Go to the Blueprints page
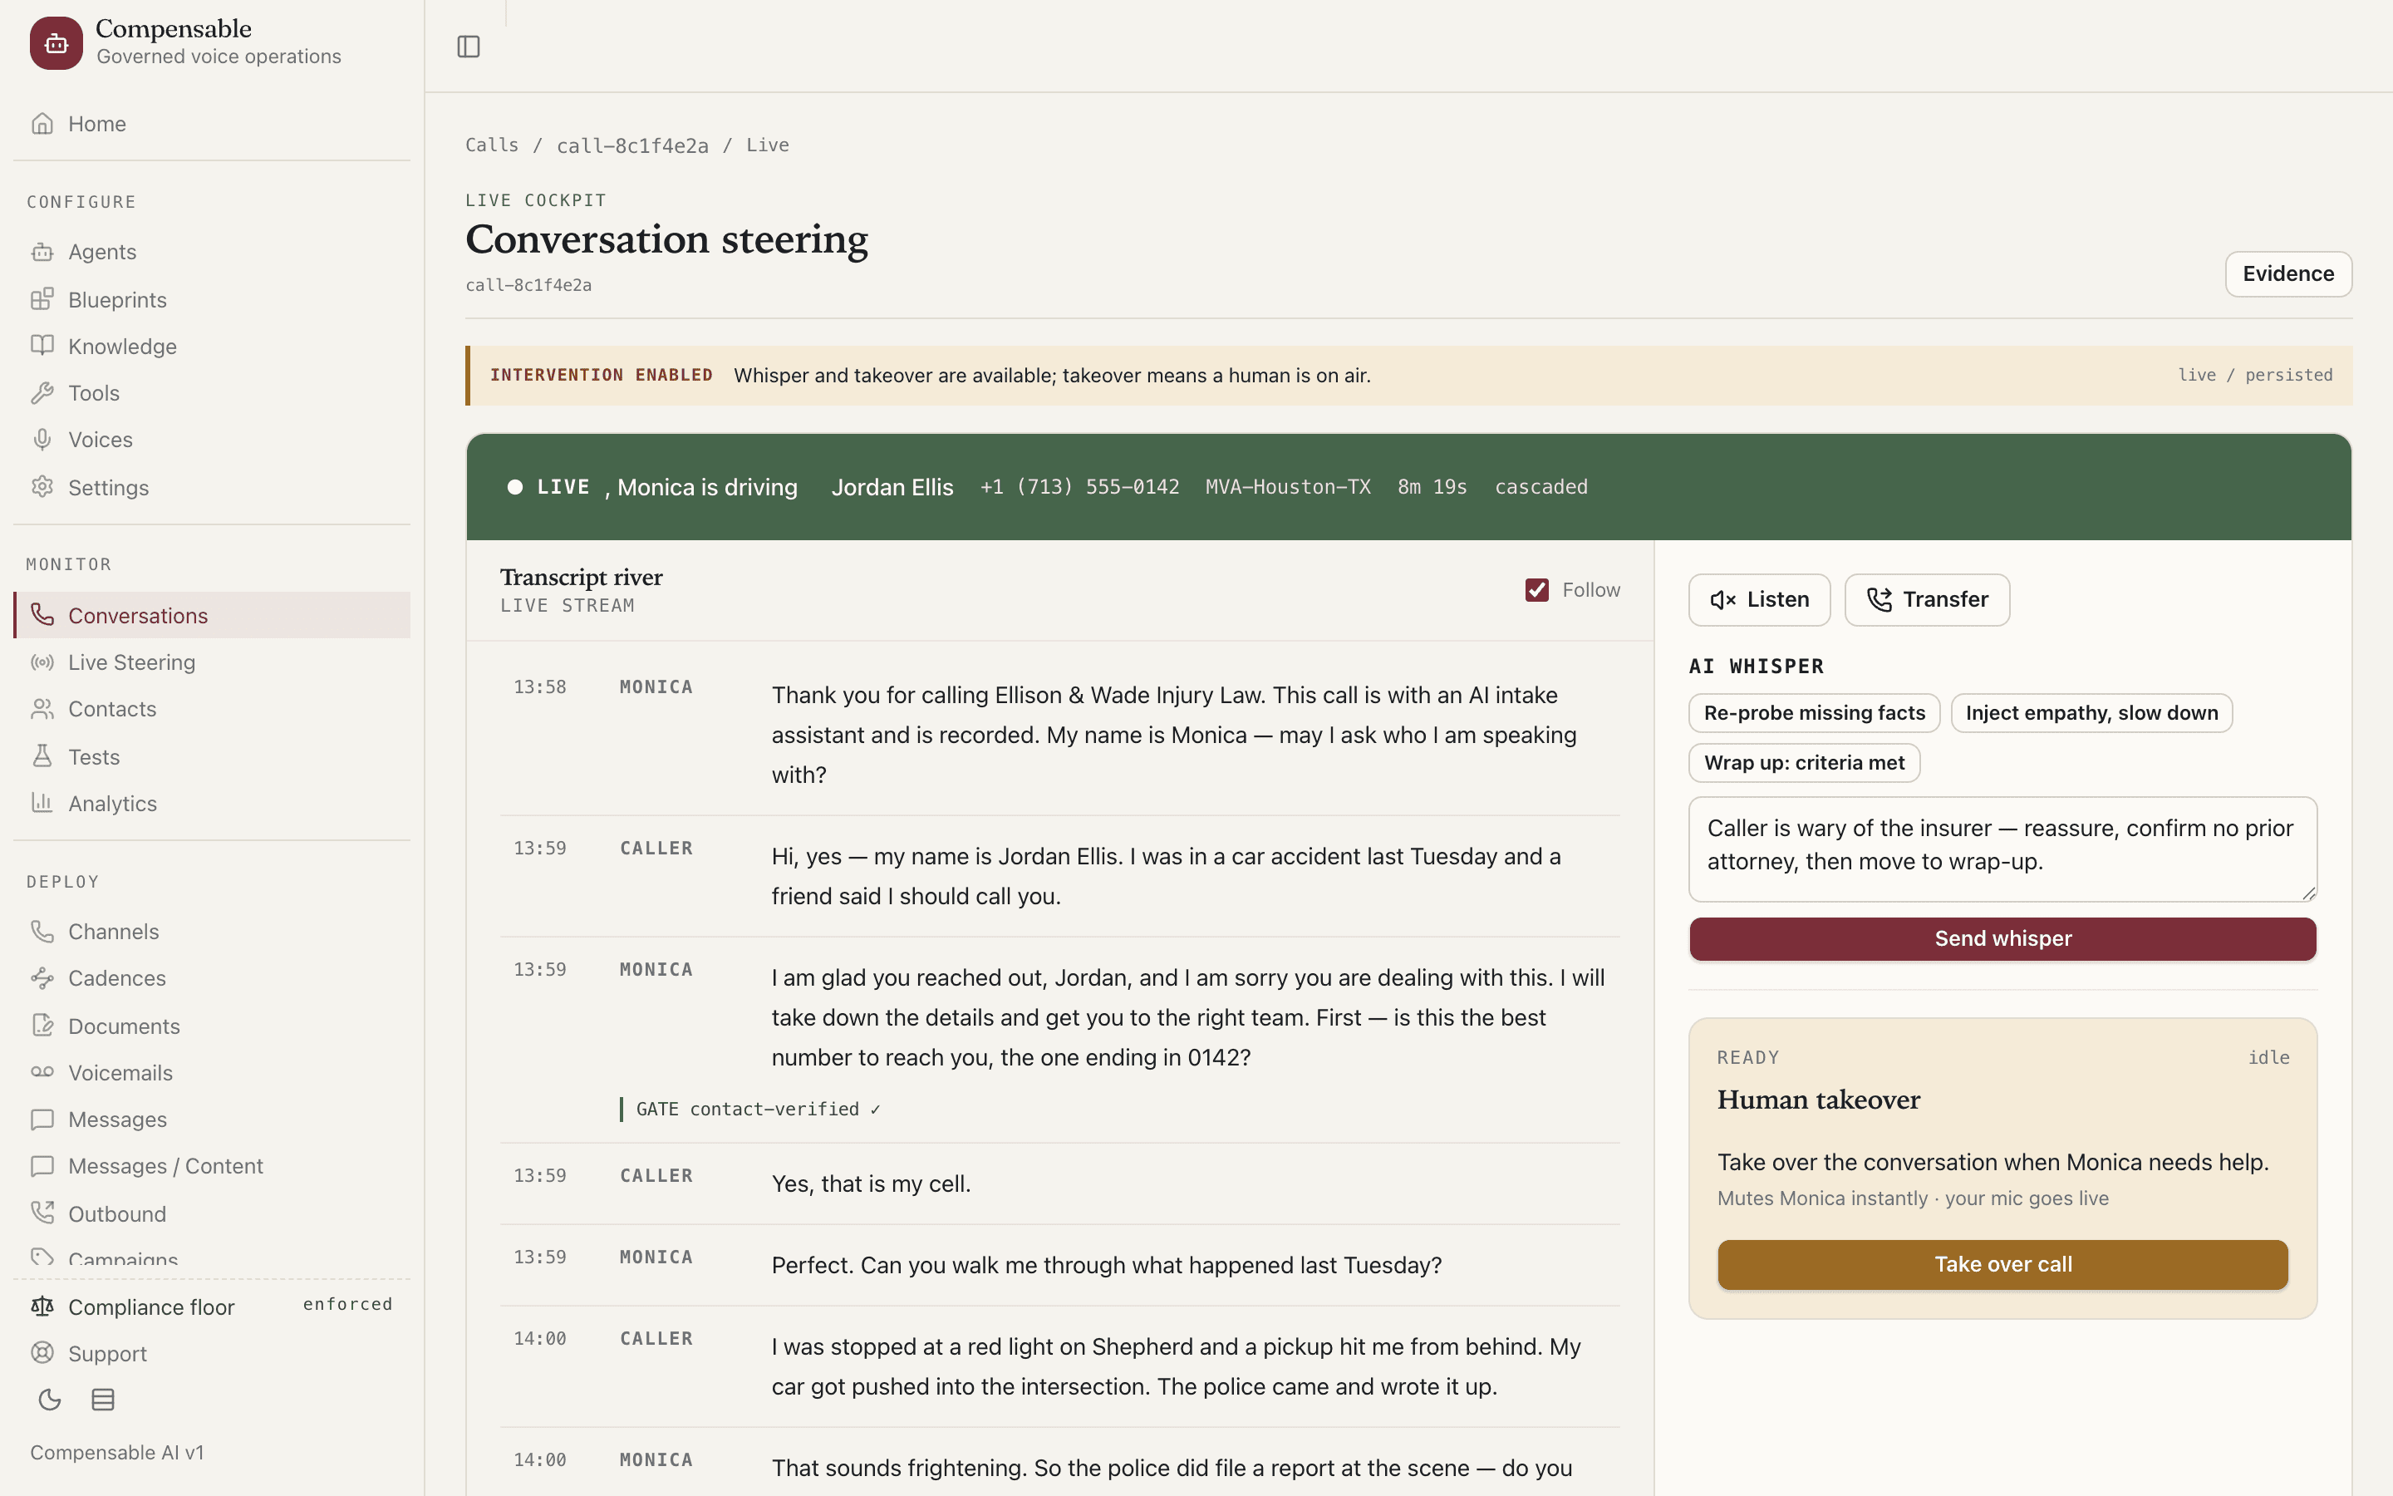This screenshot has width=2393, height=1496. (x=212, y=299)
